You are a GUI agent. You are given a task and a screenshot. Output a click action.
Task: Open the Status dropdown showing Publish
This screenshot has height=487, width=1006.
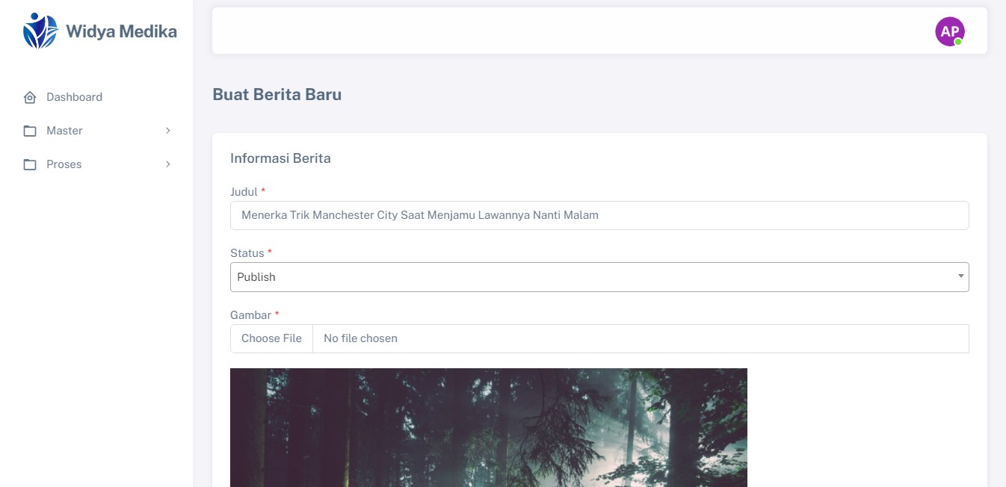coord(590,277)
